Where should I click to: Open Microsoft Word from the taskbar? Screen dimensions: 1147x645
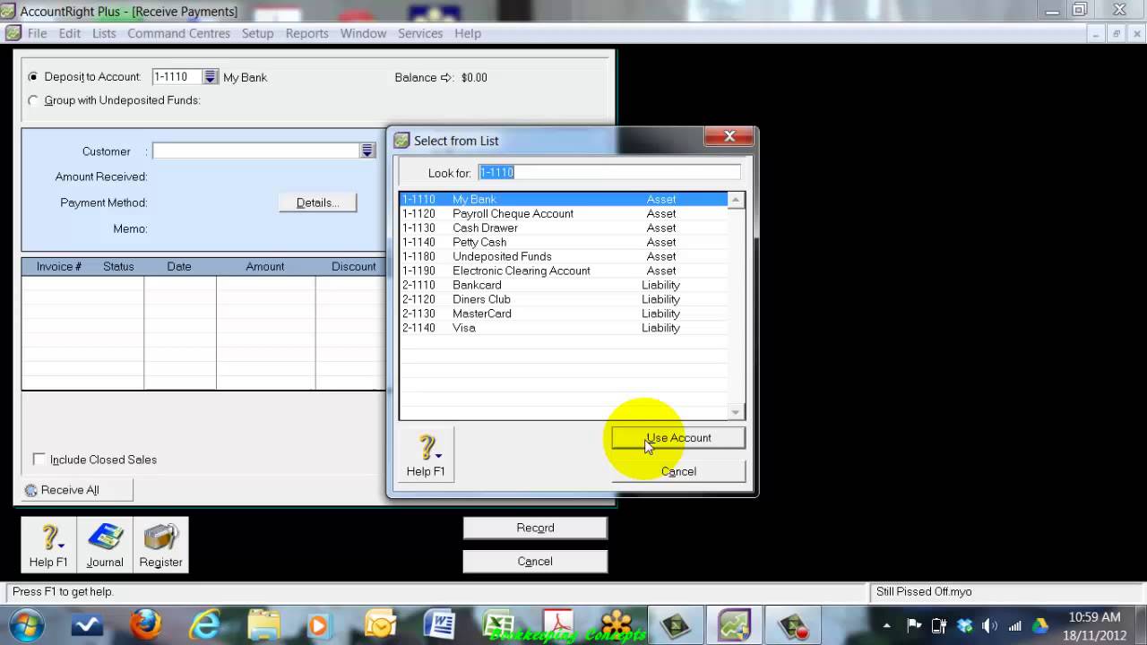click(439, 623)
